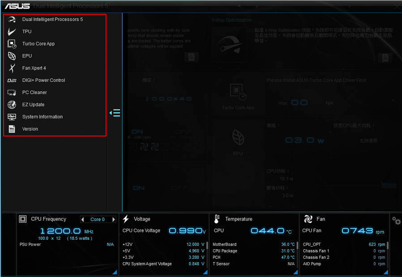Click the Temperature list scrollbar
The width and height of the screenshot is (402, 277).
297,246
